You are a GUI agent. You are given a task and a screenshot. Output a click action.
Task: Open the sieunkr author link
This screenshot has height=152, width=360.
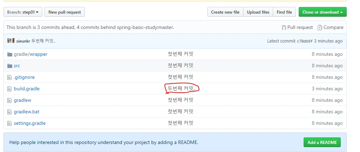[23, 41]
